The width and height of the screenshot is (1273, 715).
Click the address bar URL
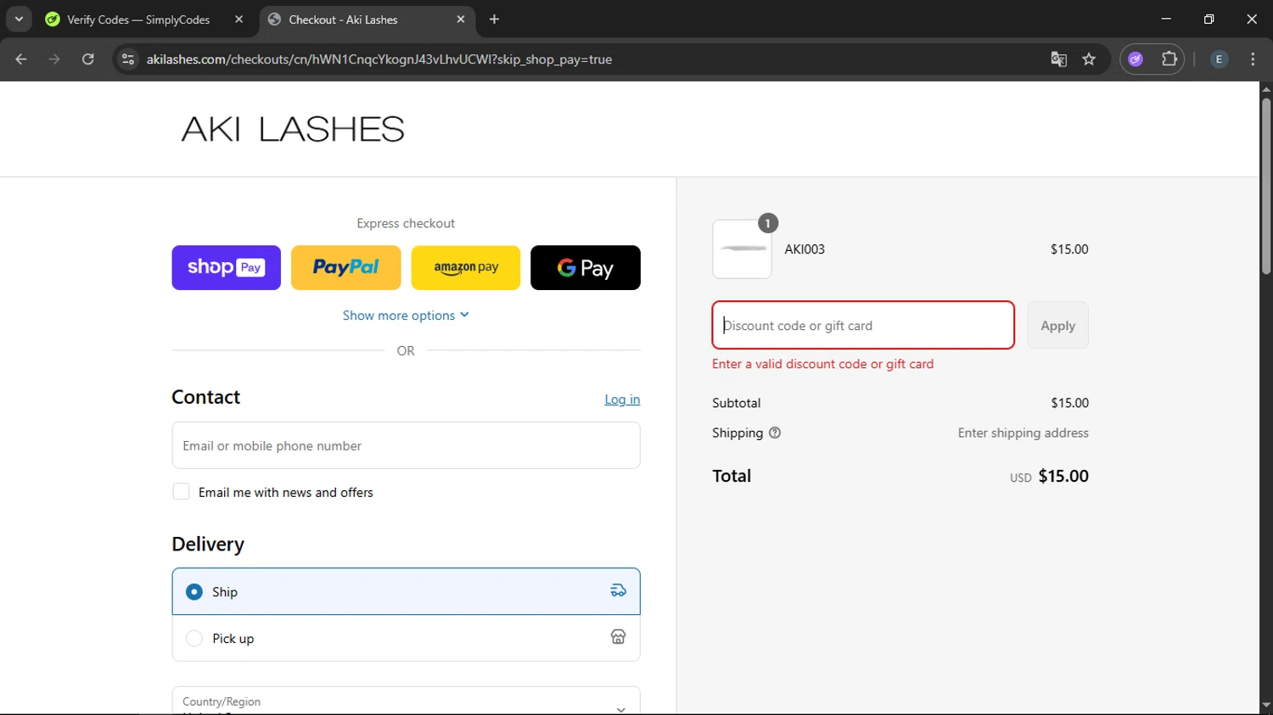379,59
